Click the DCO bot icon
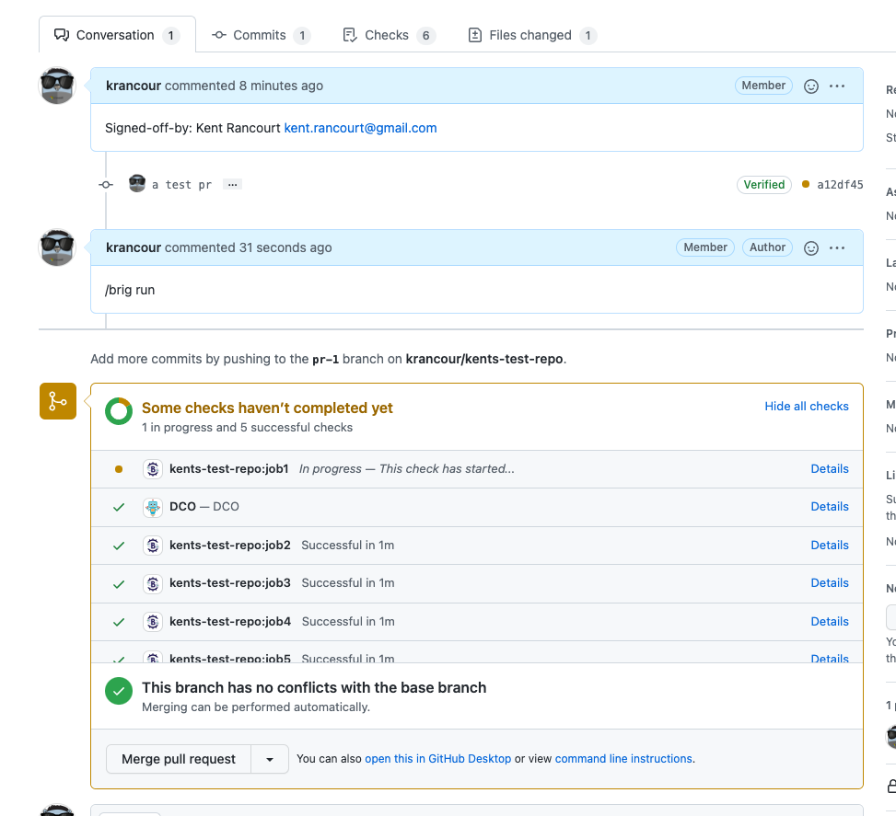896x816 pixels. 152,507
